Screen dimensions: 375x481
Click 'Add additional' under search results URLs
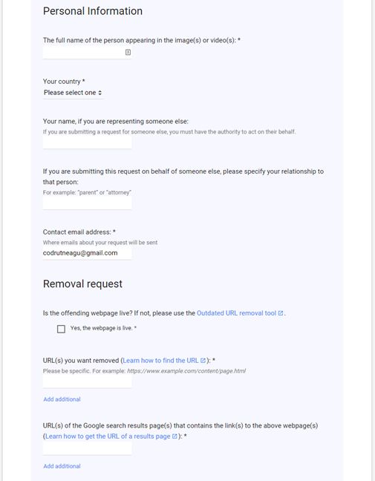click(x=62, y=466)
